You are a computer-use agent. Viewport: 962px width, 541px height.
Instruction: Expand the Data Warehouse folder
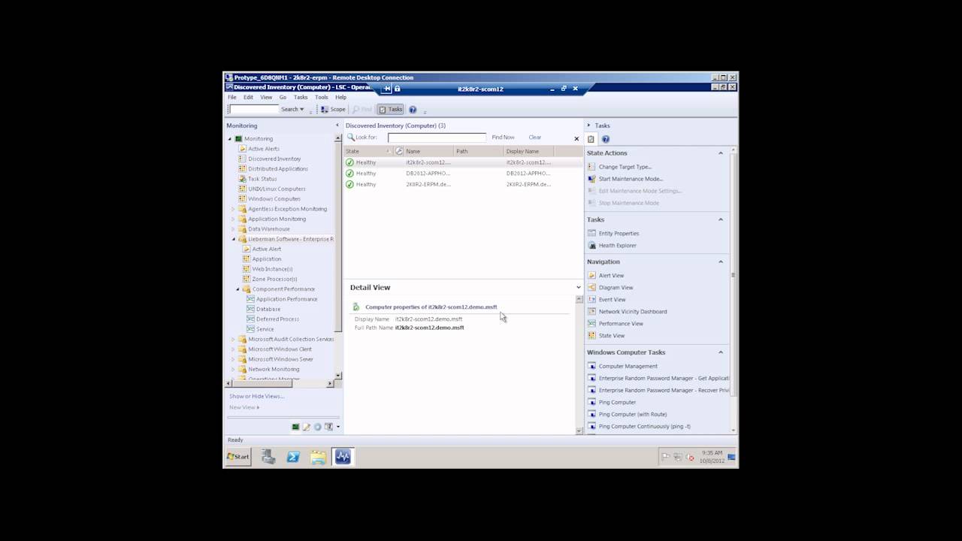(234, 229)
